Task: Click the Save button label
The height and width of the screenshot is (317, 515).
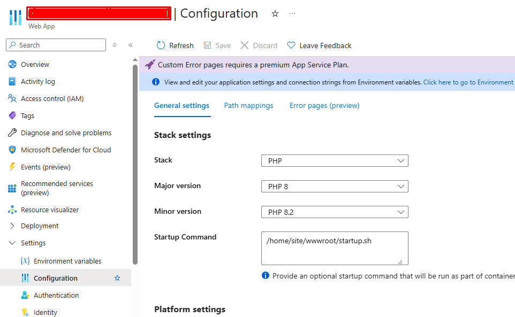Action: pos(223,45)
